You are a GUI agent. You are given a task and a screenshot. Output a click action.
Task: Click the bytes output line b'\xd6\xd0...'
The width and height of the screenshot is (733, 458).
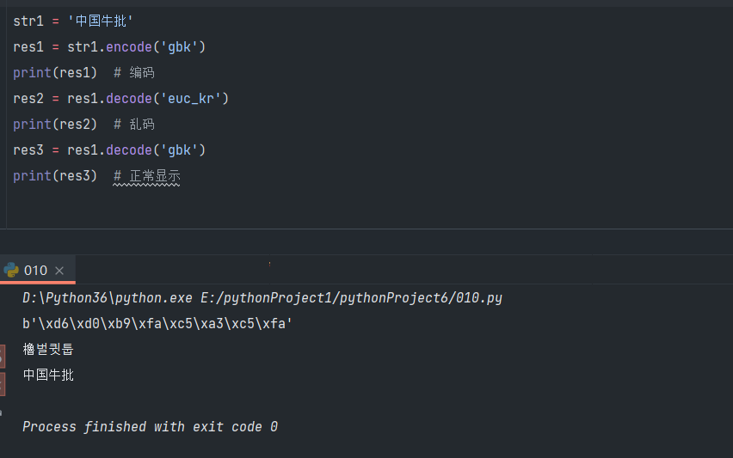[x=157, y=324]
